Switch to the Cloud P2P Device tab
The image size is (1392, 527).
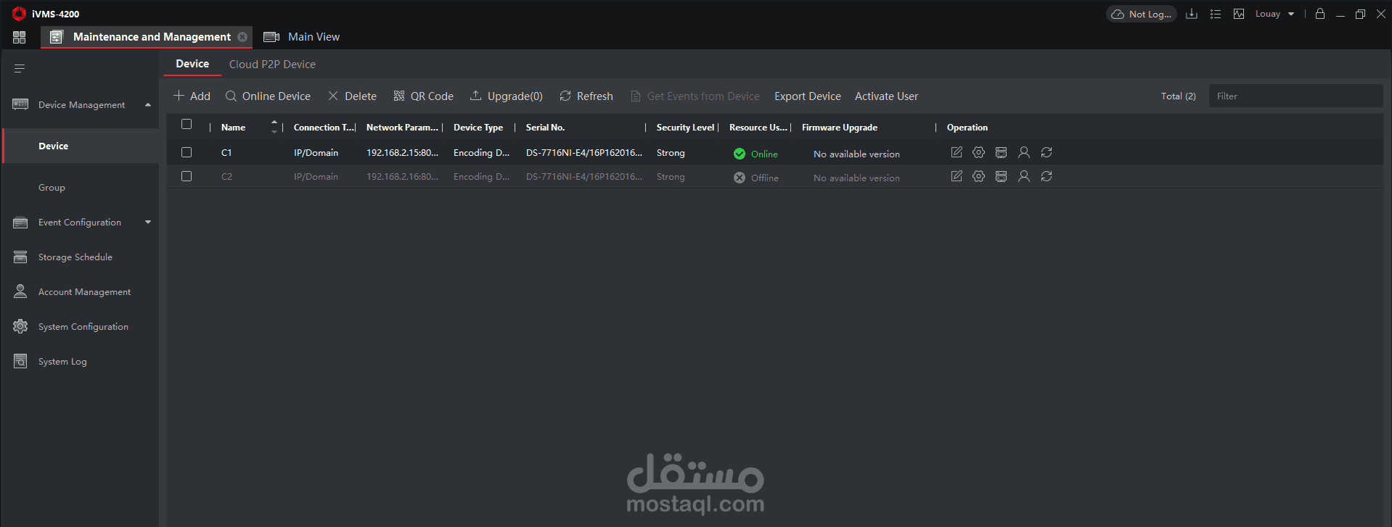coord(272,65)
